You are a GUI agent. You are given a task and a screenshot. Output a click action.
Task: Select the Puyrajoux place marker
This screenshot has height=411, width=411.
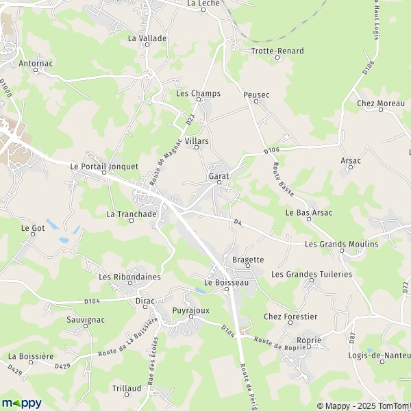[191, 316]
